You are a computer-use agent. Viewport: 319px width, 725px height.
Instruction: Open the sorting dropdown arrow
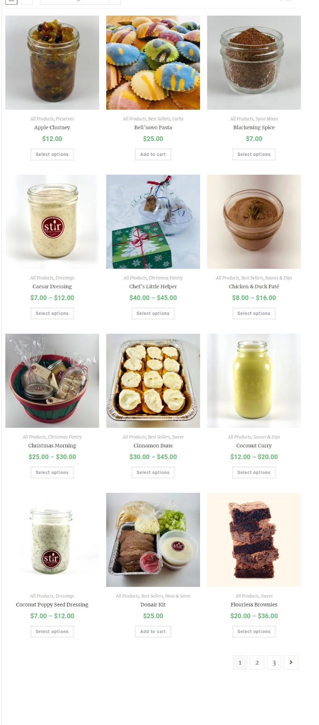[115, 1]
